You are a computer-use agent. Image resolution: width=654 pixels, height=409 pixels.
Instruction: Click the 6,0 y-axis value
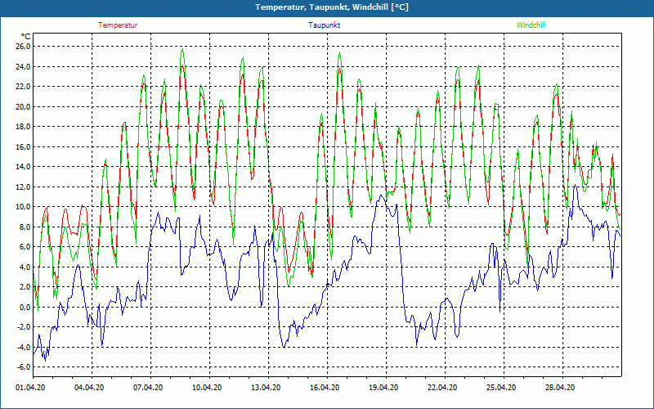(x=25, y=247)
